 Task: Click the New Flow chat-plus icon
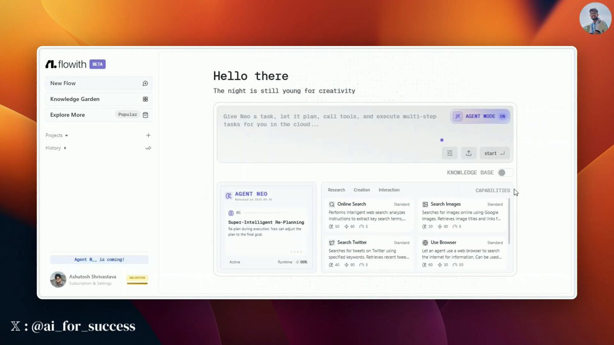click(145, 83)
